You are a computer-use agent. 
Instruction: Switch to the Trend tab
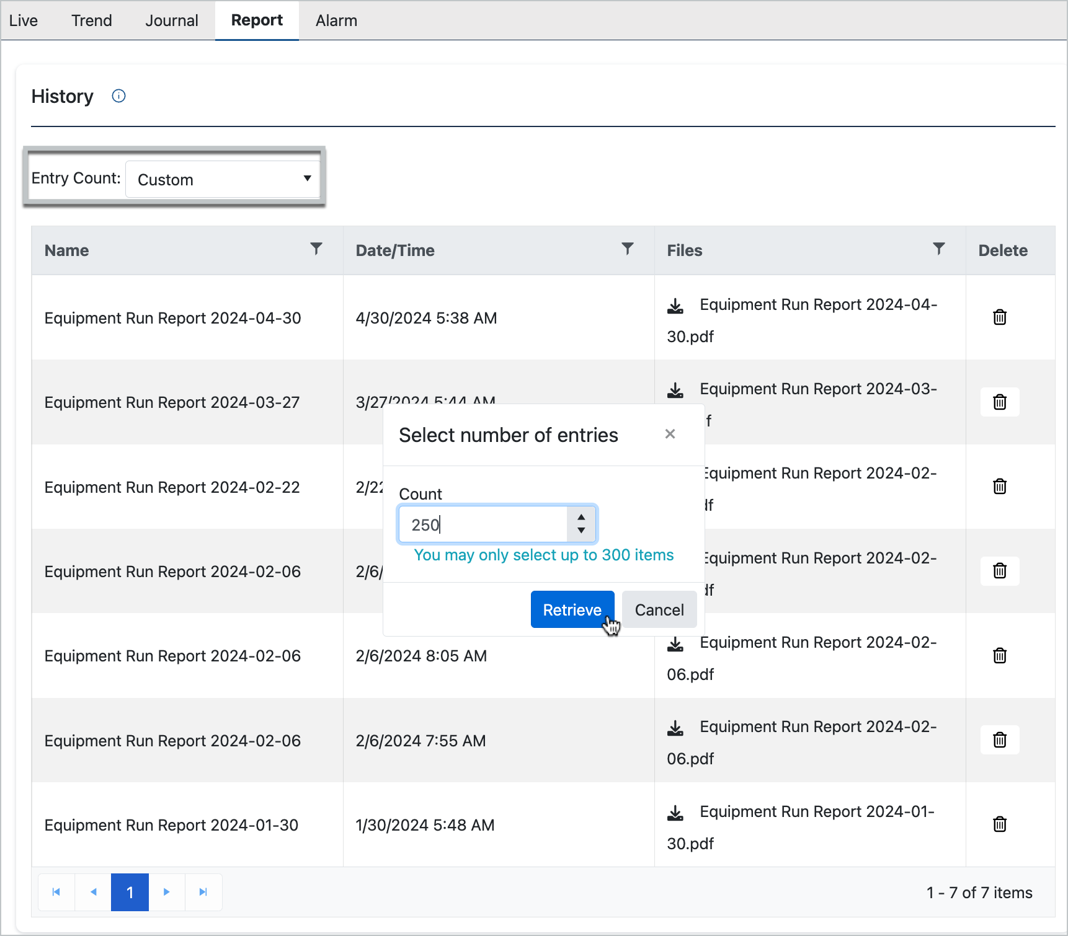pyautogui.click(x=92, y=20)
